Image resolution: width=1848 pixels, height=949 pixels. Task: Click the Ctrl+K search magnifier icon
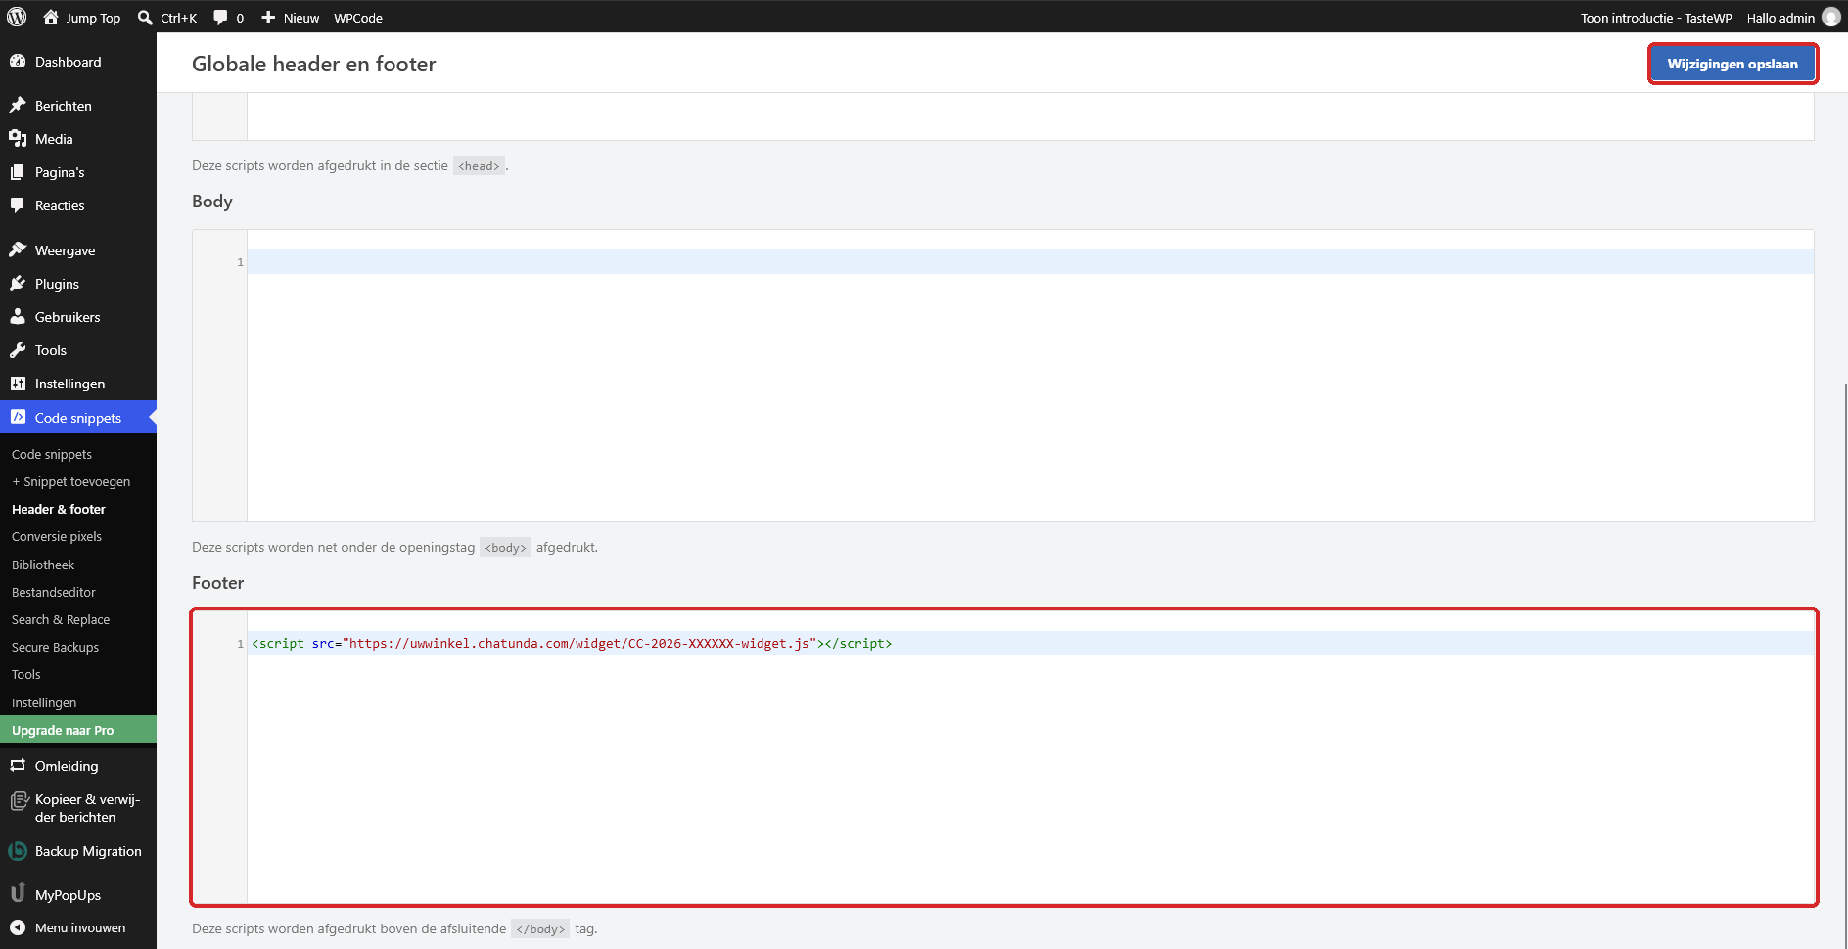coord(145,17)
